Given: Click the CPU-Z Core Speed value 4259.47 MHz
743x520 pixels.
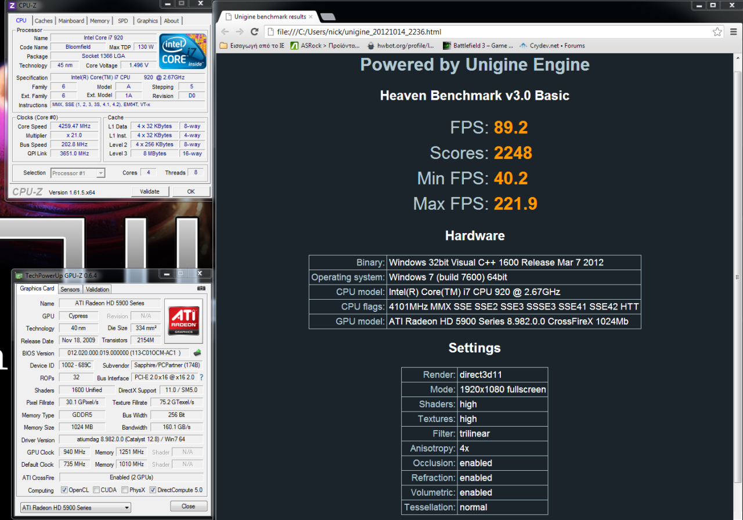Looking at the screenshot, I should point(75,126).
